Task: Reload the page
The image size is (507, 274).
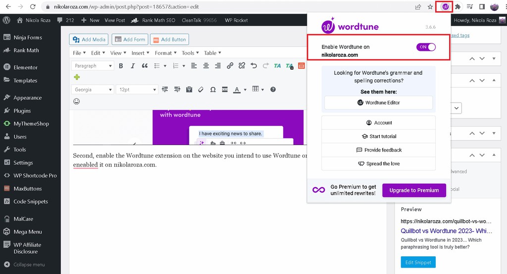Action: tap(33, 6)
